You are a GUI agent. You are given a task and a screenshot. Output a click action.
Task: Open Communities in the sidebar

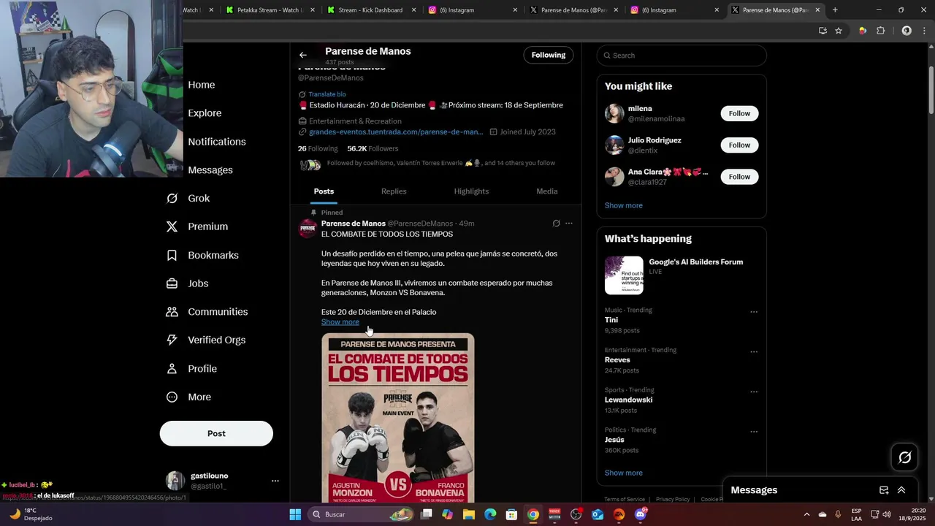click(x=207, y=312)
